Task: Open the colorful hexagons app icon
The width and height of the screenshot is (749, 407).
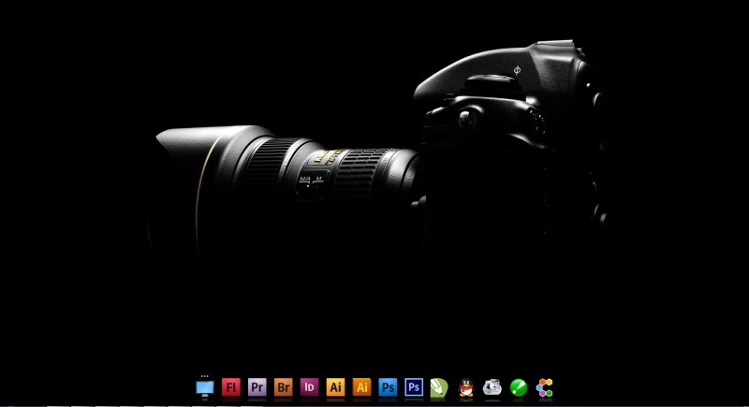Action: click(545, 387)
